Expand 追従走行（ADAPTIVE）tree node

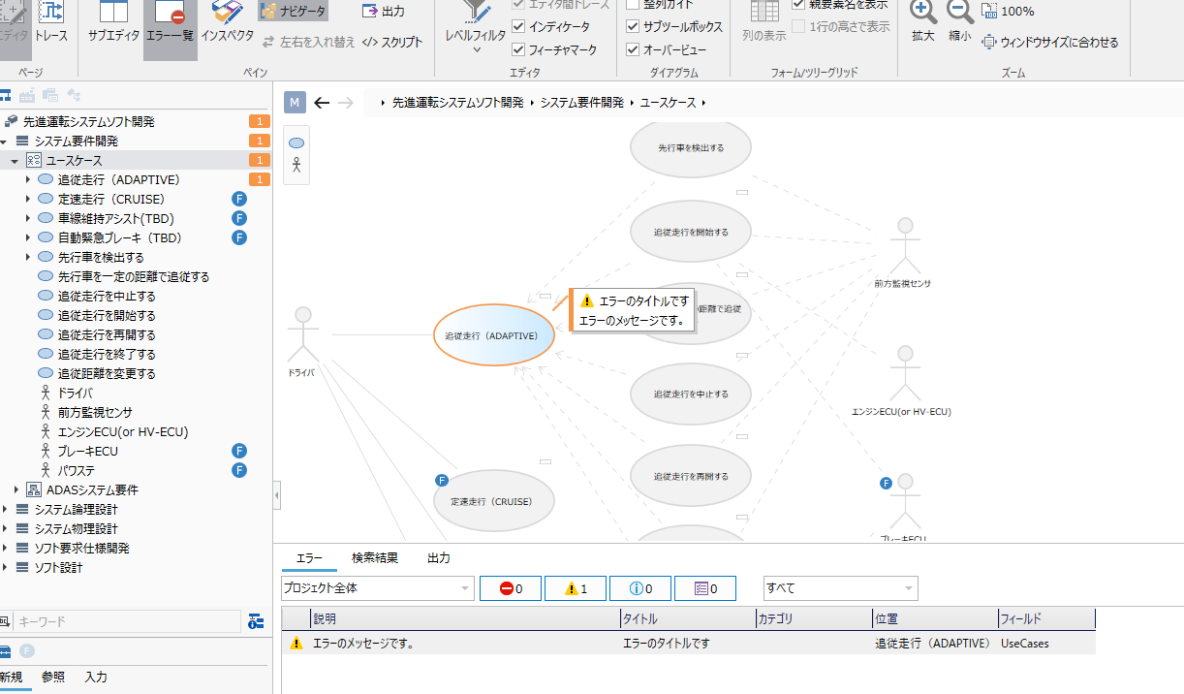27,179
